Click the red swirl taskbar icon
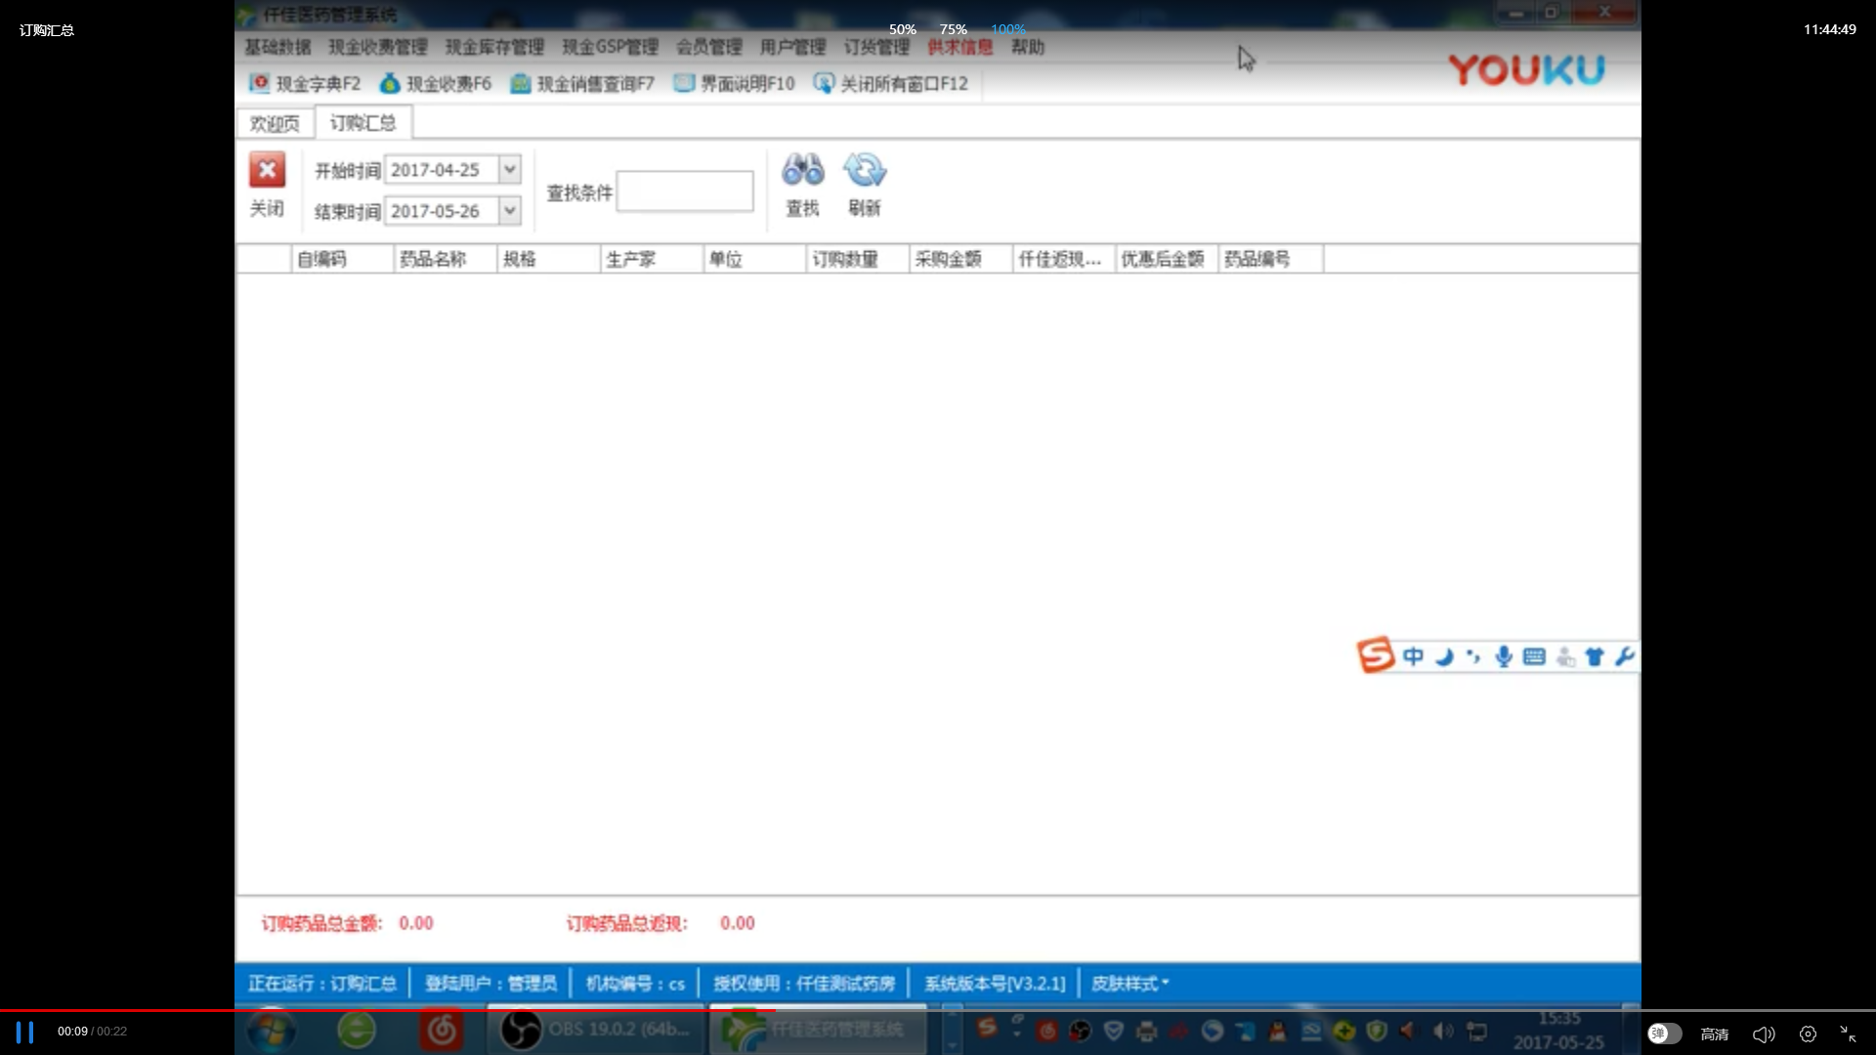 (x=441, y=1031)
